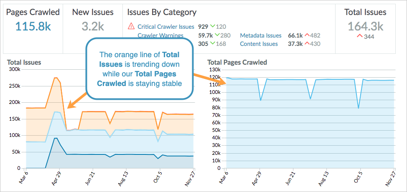Open the Metadata Issues link
The width and height of the screenshot is (407, 192).
pyautogui.click(x=260, y=35)
